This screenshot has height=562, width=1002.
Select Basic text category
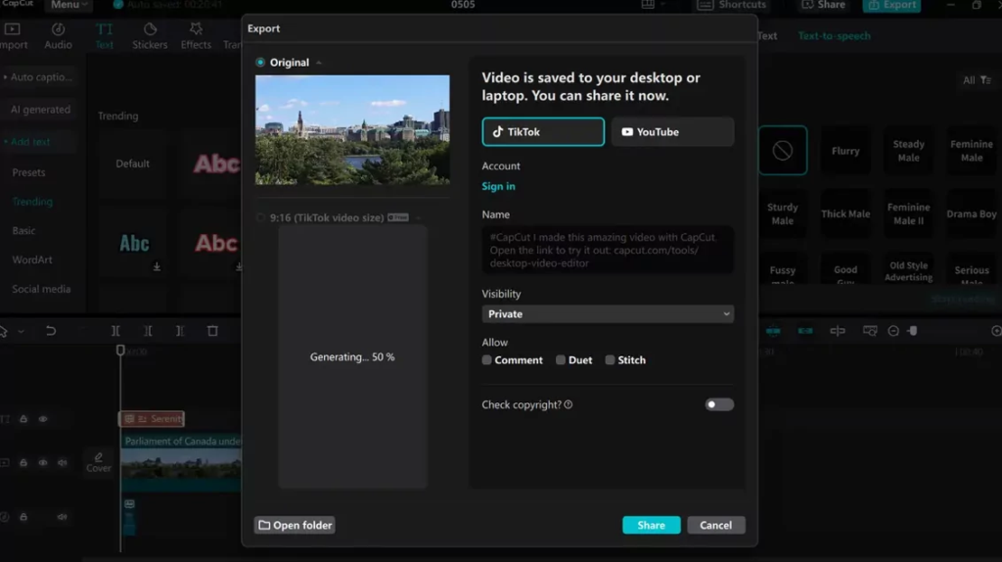[23, 230]
